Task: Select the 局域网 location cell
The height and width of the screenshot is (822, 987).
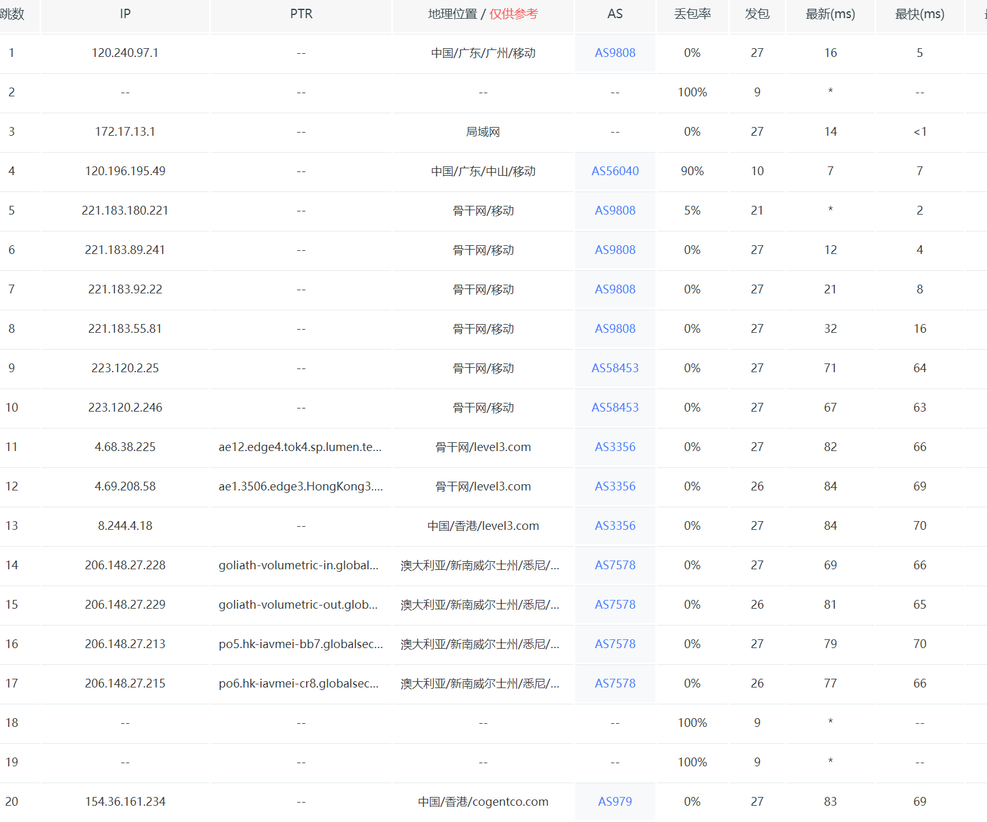Action: 483,131
